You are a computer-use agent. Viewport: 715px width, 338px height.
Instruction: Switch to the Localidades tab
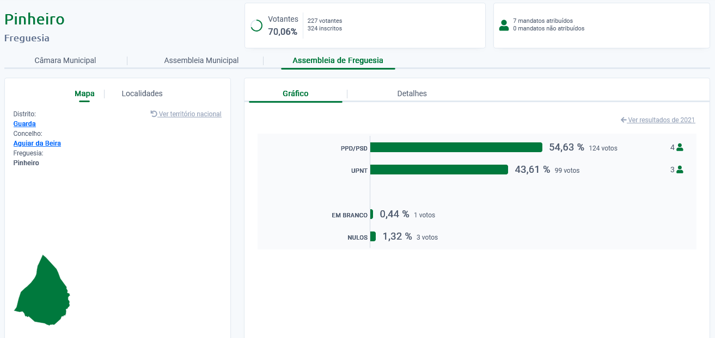pos(142,93)
